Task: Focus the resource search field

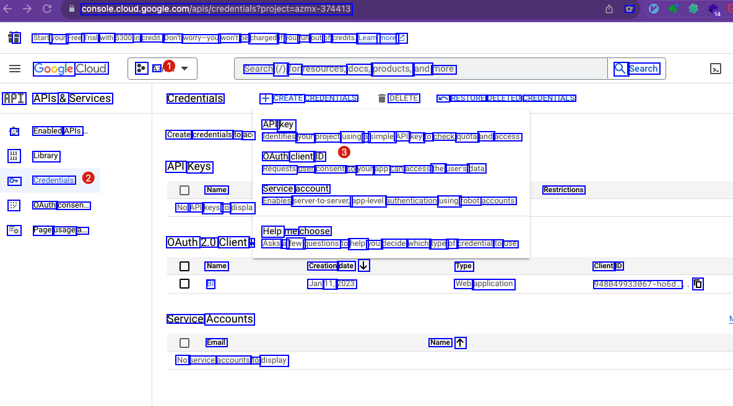Action: (421, 69)
